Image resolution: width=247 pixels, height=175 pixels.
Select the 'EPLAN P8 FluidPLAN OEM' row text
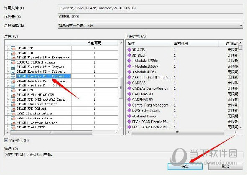tap(35, 95)
